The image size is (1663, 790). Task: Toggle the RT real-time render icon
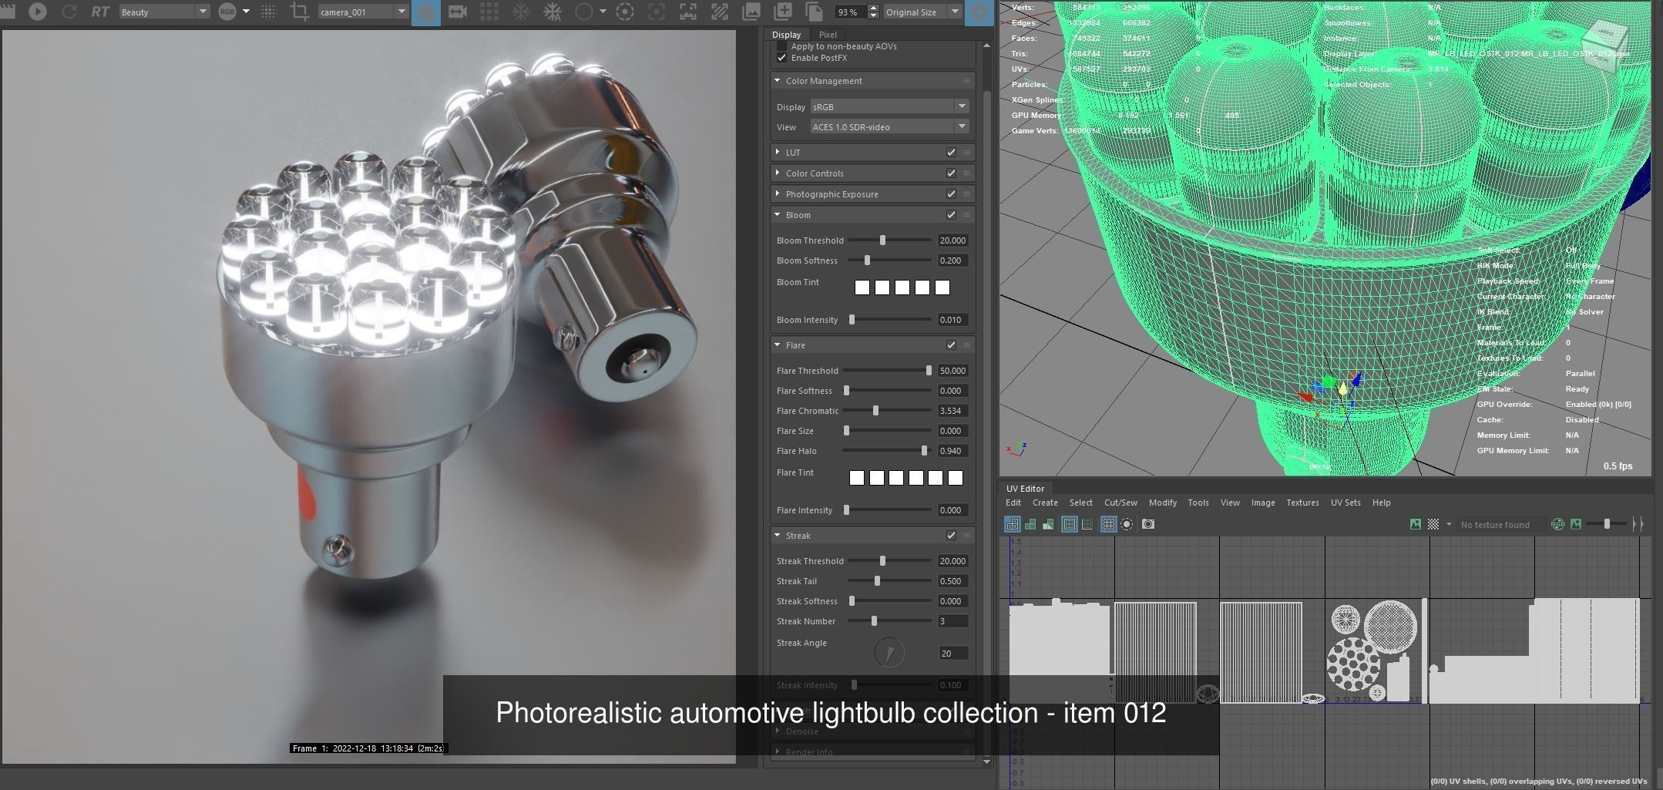click(x=100, y=12)
